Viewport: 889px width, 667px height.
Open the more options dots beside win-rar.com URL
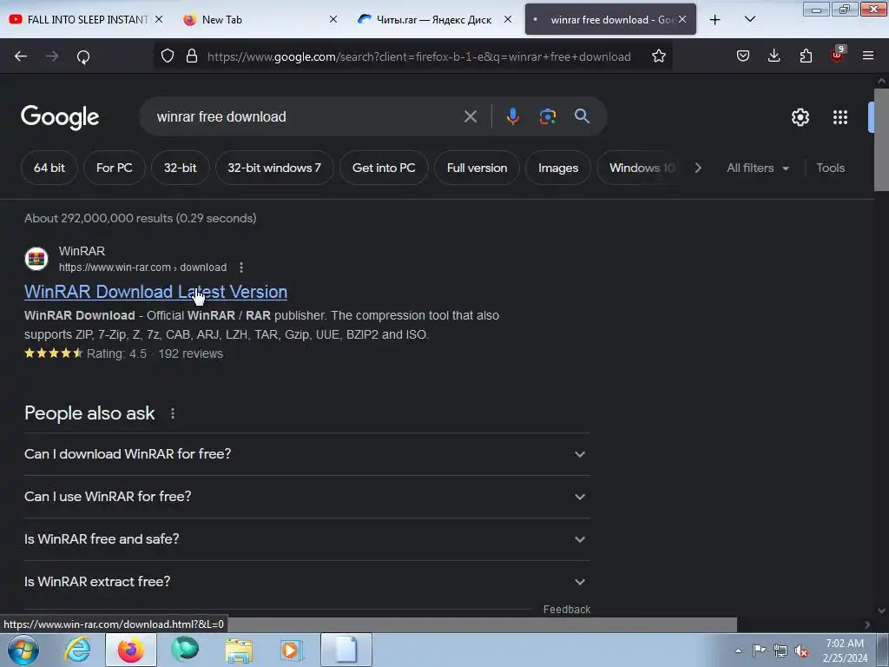point(241,267)
